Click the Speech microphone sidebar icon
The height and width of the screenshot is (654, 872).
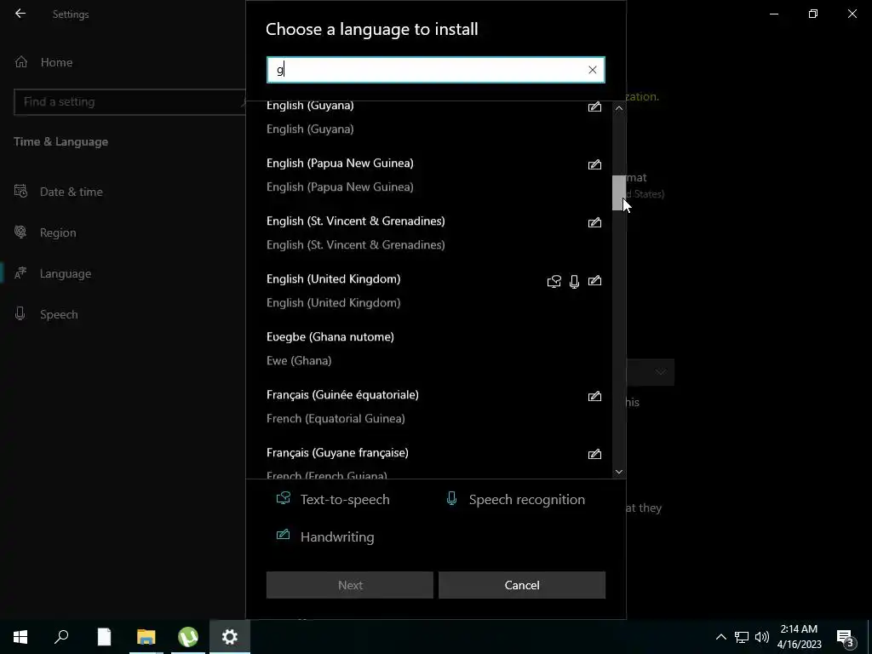click(x=20, y=313)
